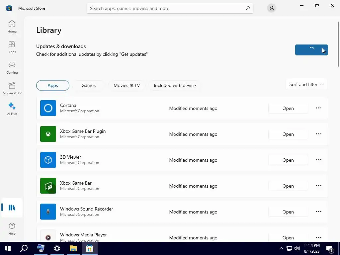Screen dimensions: 340x255
Task: Open Movies & TV in sidebar
Action: coord(12,88)
